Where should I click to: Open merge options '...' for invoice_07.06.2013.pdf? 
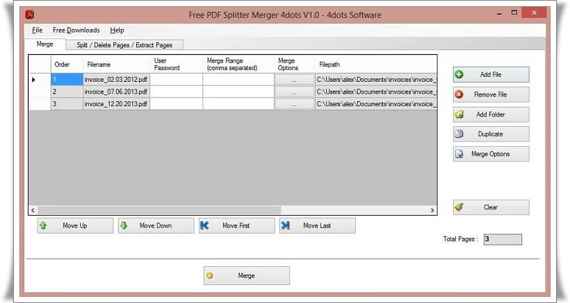tap(294, 92)
